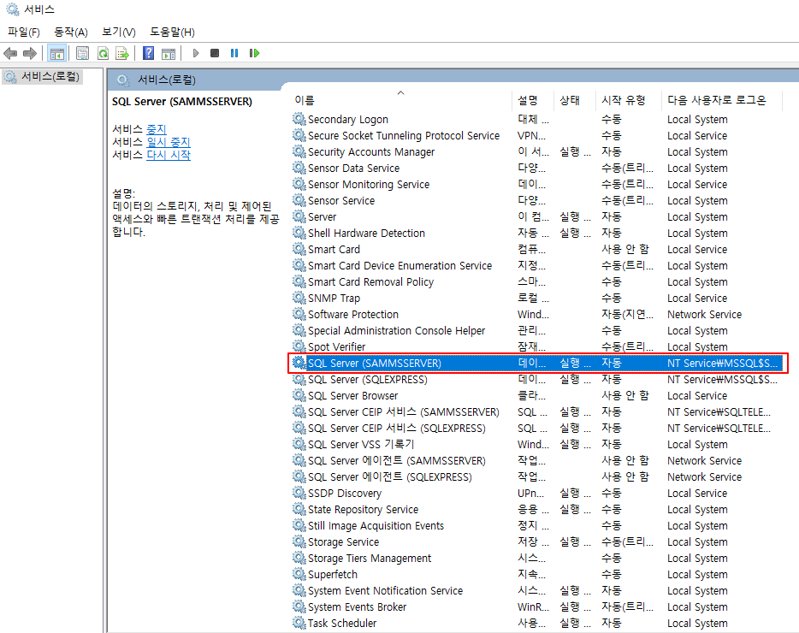Click the Pause Service icon
The width and height of the screenshot is (799, 633).
click(x=234, y=53)
